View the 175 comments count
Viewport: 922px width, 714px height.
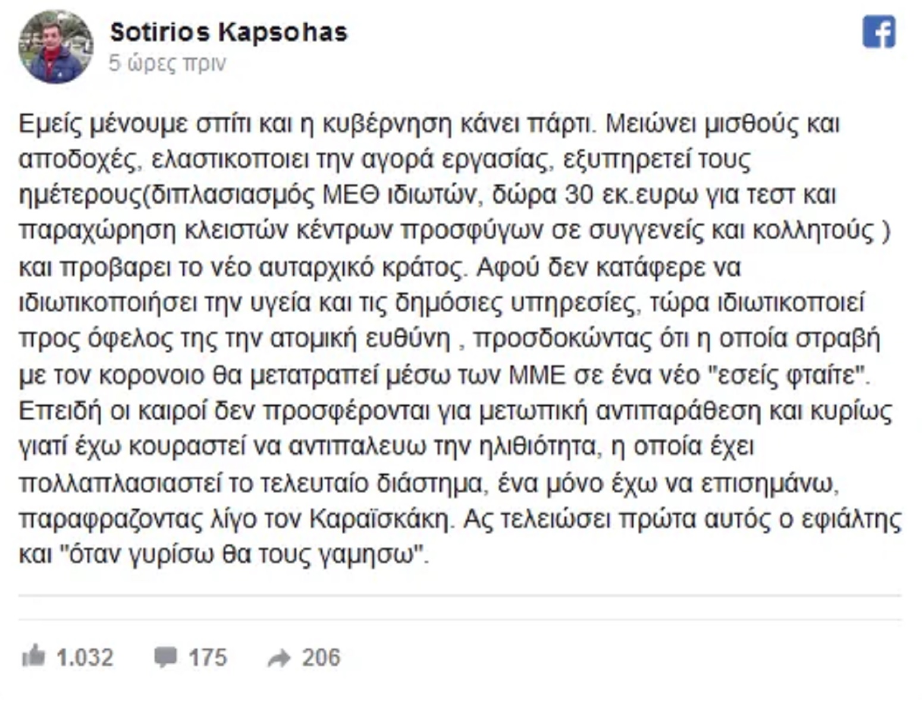pos(208,657)
